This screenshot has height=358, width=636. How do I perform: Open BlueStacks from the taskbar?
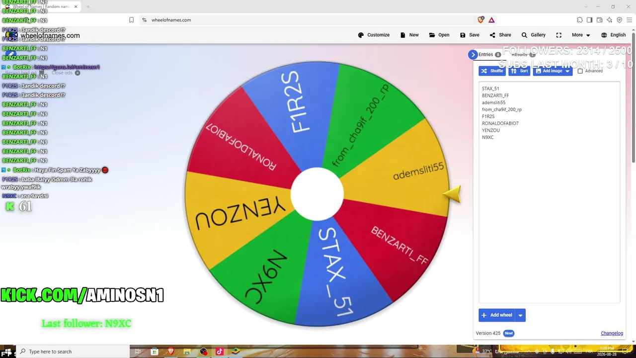236,352
